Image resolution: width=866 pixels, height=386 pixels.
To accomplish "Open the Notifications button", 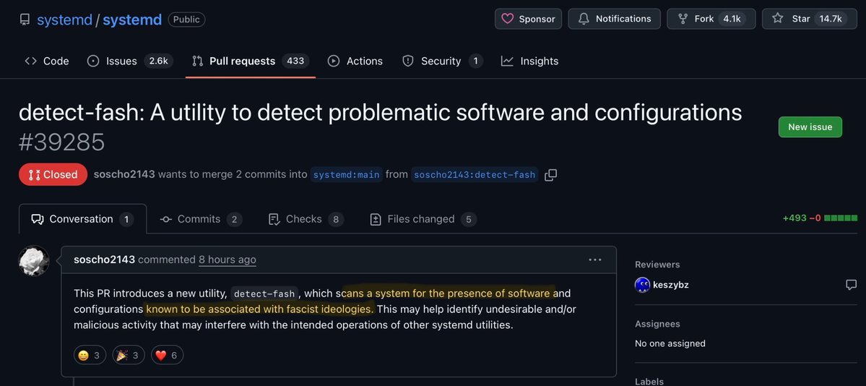I will (x=614, y=19).
